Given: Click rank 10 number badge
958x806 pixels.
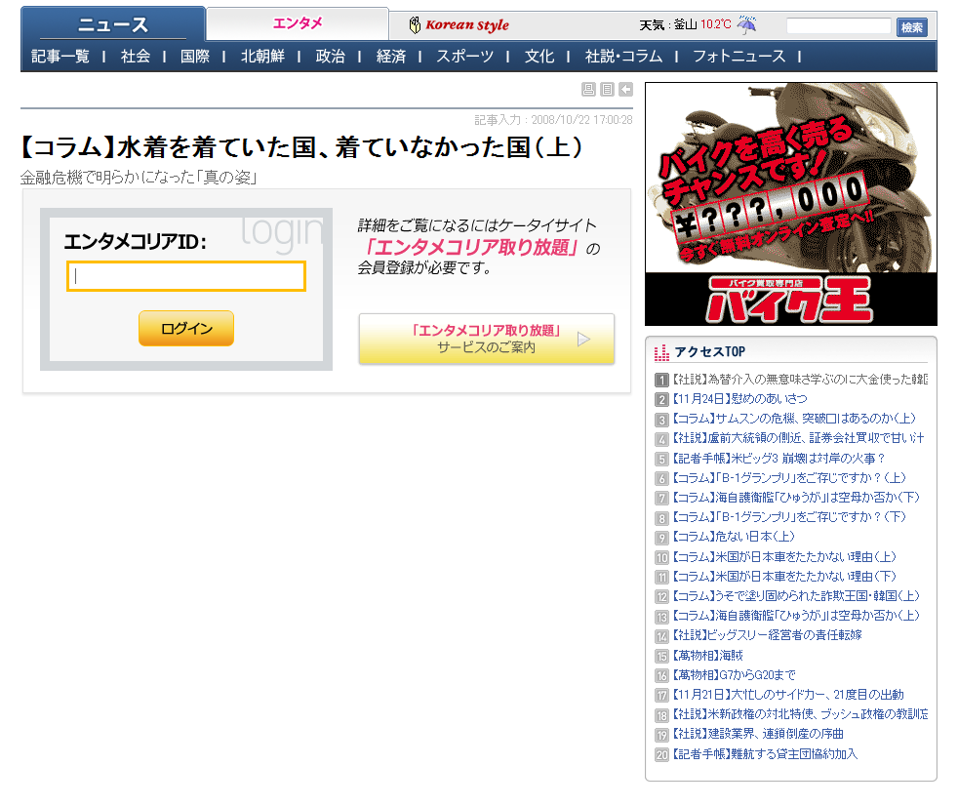Looking at the screenshot, I should click(661, 557).
